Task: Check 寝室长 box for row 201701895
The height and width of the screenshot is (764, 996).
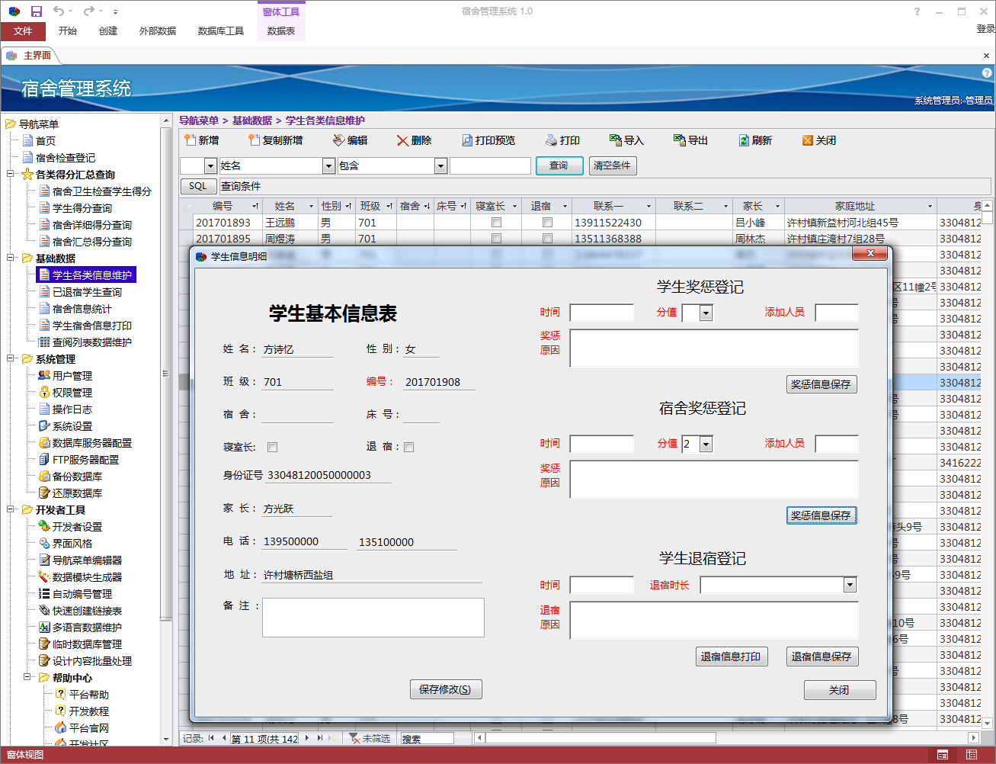Action: [496, 239]
